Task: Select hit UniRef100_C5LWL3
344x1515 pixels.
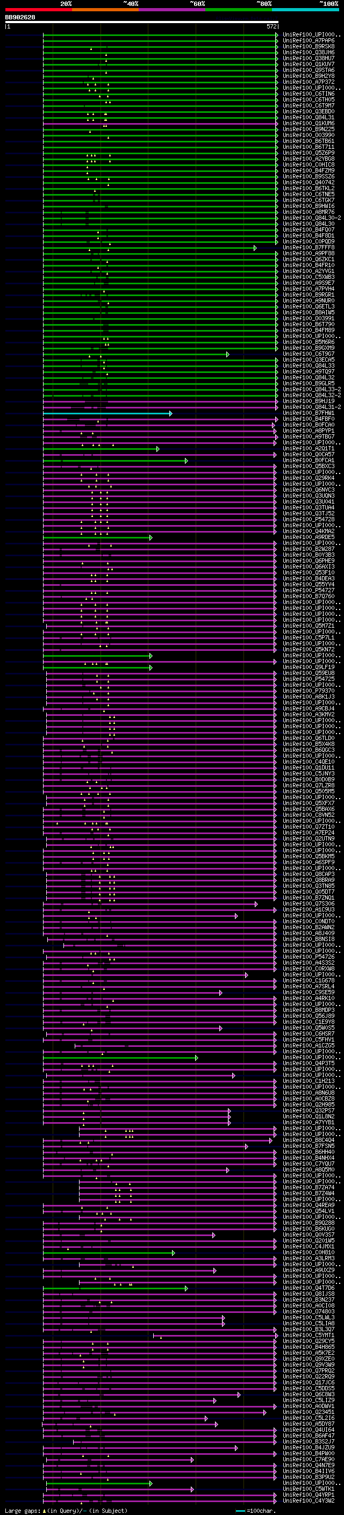Action: tap(308, 1317)
